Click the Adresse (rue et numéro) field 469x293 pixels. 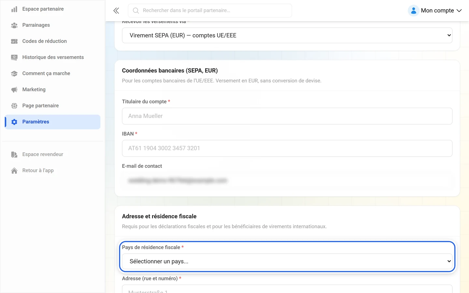(287, 289)
